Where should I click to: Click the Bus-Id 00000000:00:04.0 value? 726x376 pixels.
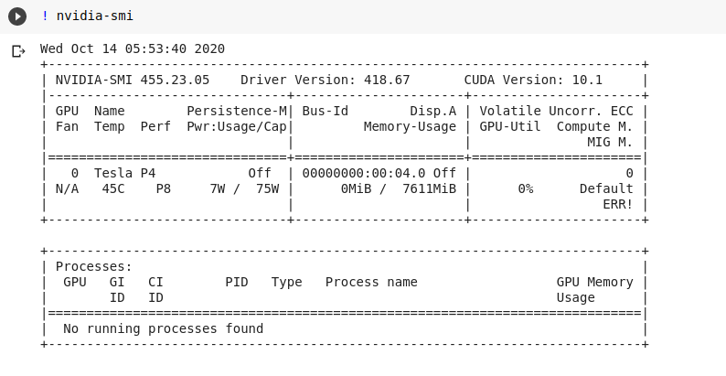click(x=364, y=173)
